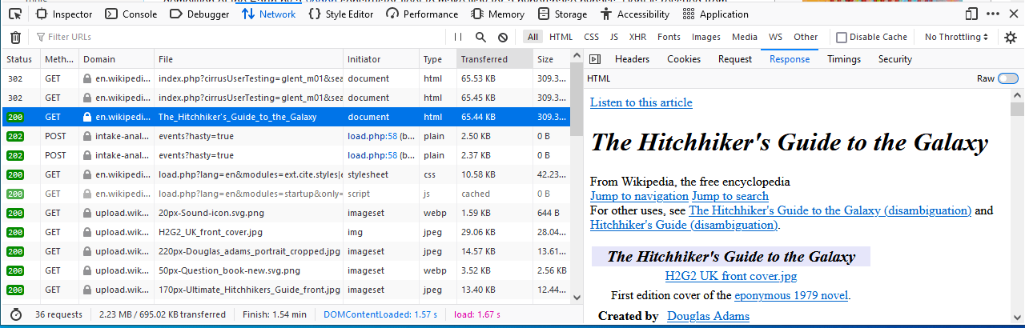Screen dimensions: 1025x328
Task: Clear the network log with trash icon
Action: 15,37
